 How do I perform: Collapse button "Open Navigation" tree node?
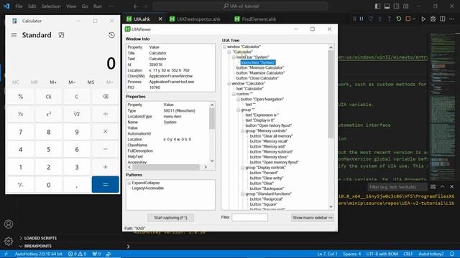[238, 100]
